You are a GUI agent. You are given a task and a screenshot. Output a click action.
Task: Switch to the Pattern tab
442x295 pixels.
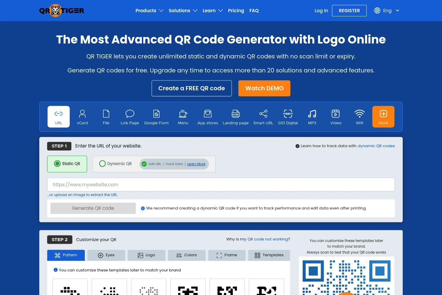pyautogui.click(x=66, y=255)
